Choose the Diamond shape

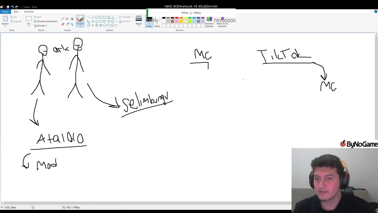pyautogui.click(x=93, y=21)
